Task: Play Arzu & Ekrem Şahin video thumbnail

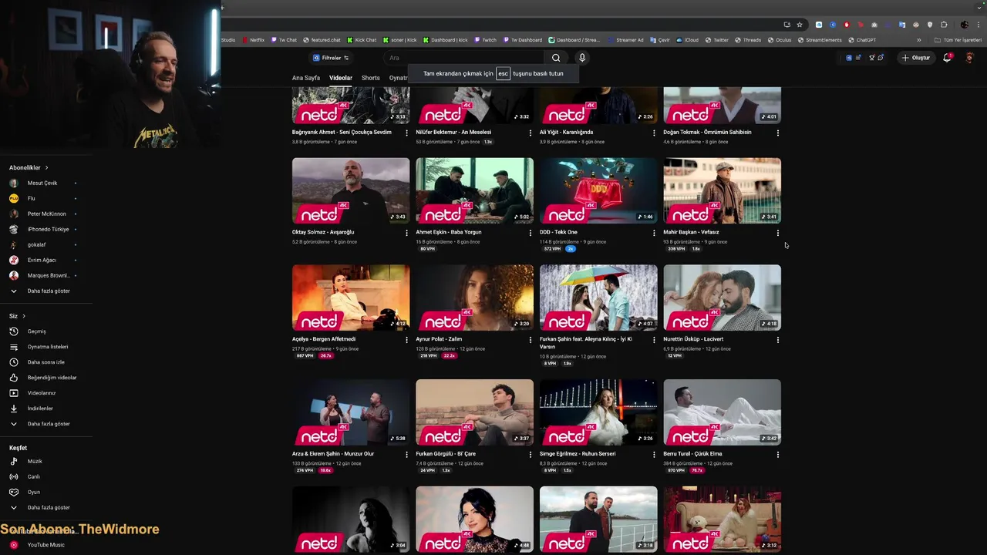Action: click(x=351, y=412)
